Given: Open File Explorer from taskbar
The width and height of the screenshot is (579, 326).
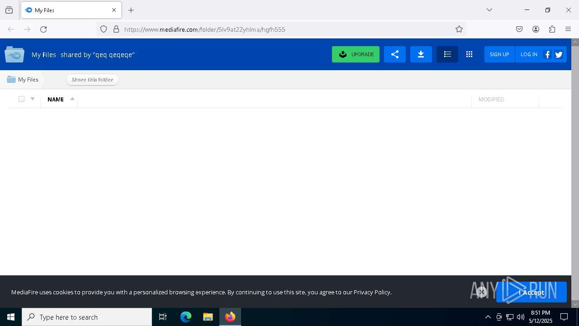Looking at the screenshot, I should click(x=208, y=317).
